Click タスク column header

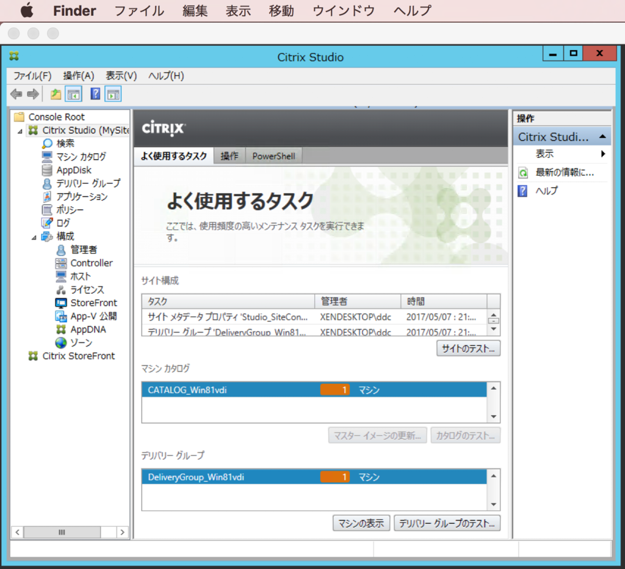pyautogui.click(x=228, y=301)
